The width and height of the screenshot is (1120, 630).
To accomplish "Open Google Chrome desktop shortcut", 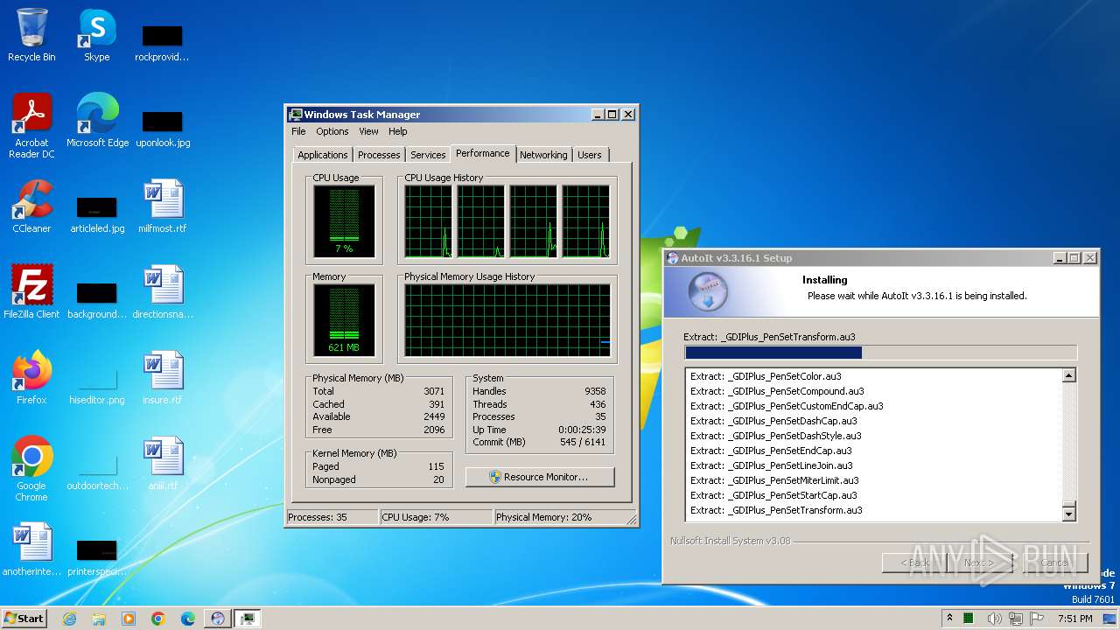I will [31, 469].
